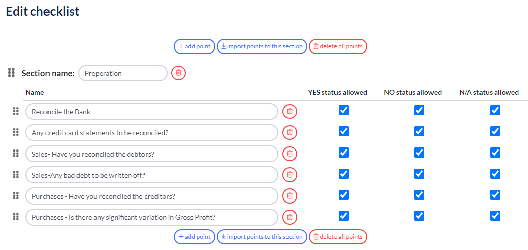The image size is (528, 250).
Task: Delete the bad debt written off point
Action: pos(290,175)
